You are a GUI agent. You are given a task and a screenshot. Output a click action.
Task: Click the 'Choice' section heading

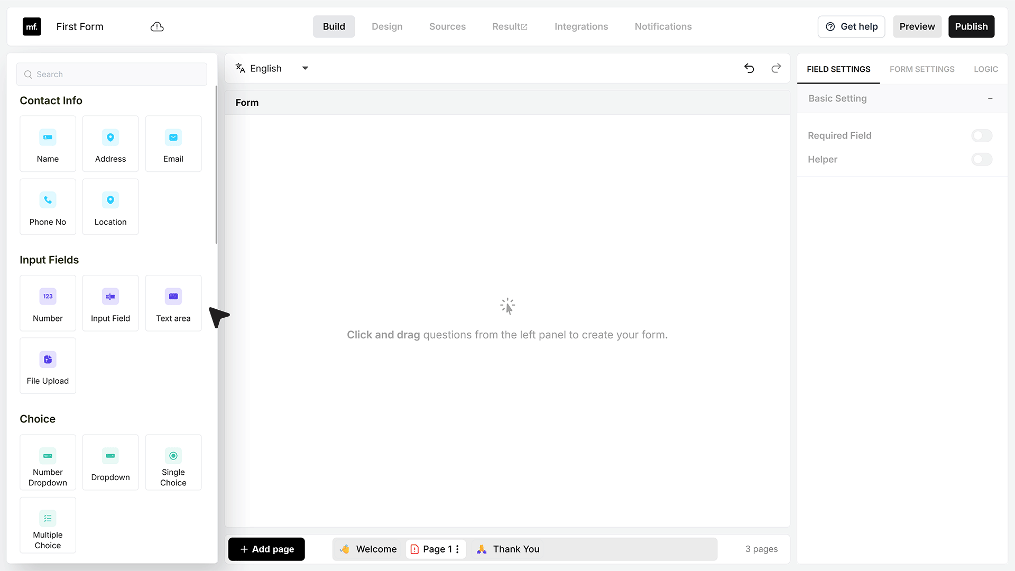[38, 419]
